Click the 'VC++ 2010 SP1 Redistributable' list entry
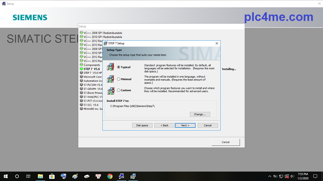323x181 pixels. [103, 37]
